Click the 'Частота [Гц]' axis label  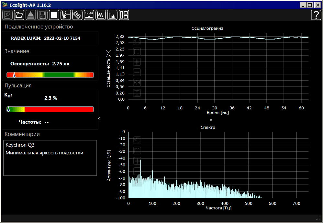tap(218, 208)
